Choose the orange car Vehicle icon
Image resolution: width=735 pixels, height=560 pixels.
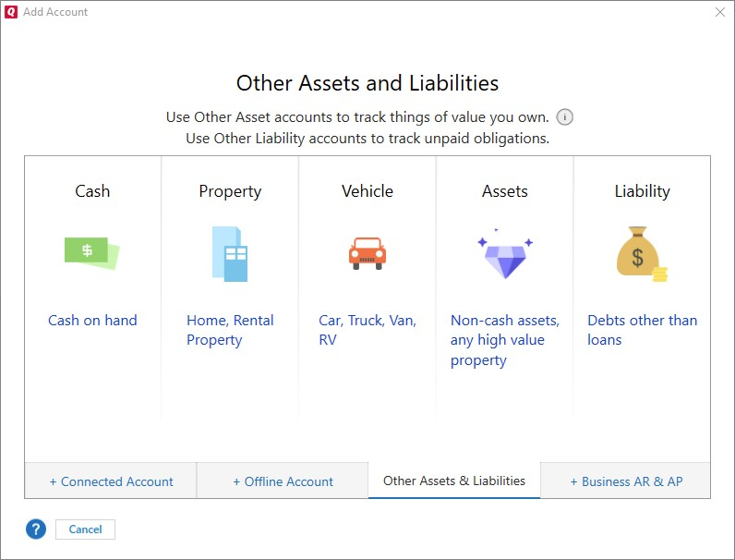coord(367,253)
